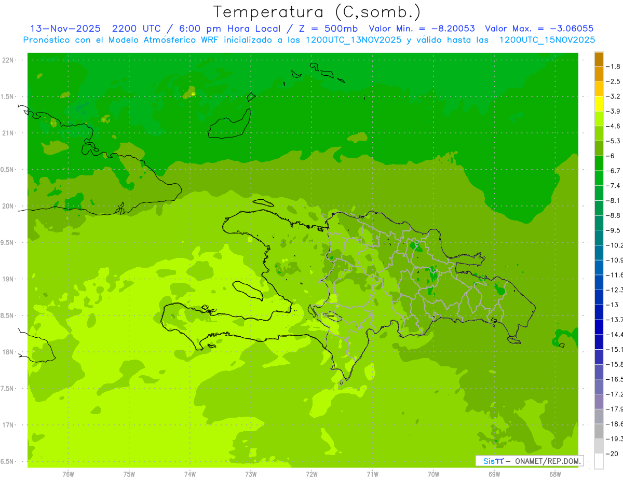Click the '70W' longitude label
The image size is (623, 481).
tap(434, 474)
